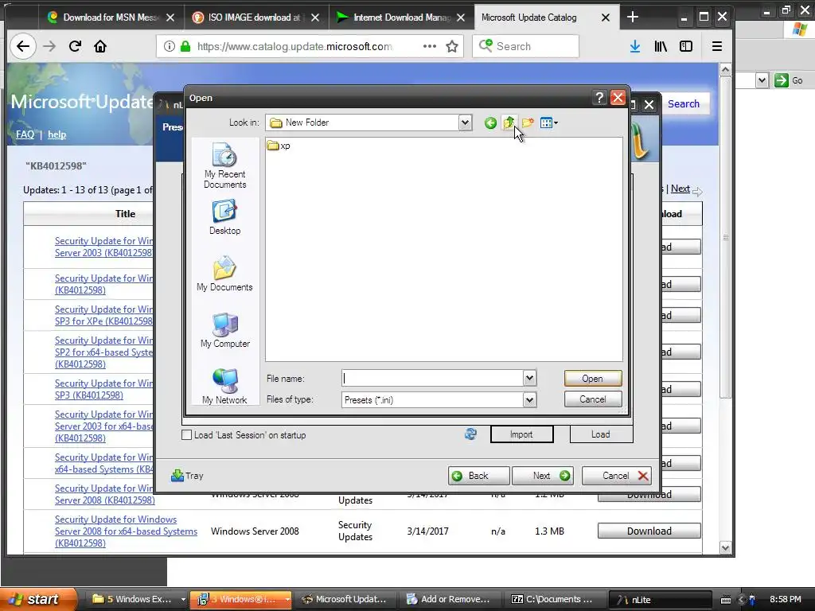Image resolution: width=815 pixels, height=611 pixels.
Task: Click the Firefox URL address field
Action: pyautogui.click(x=294, y=46)
